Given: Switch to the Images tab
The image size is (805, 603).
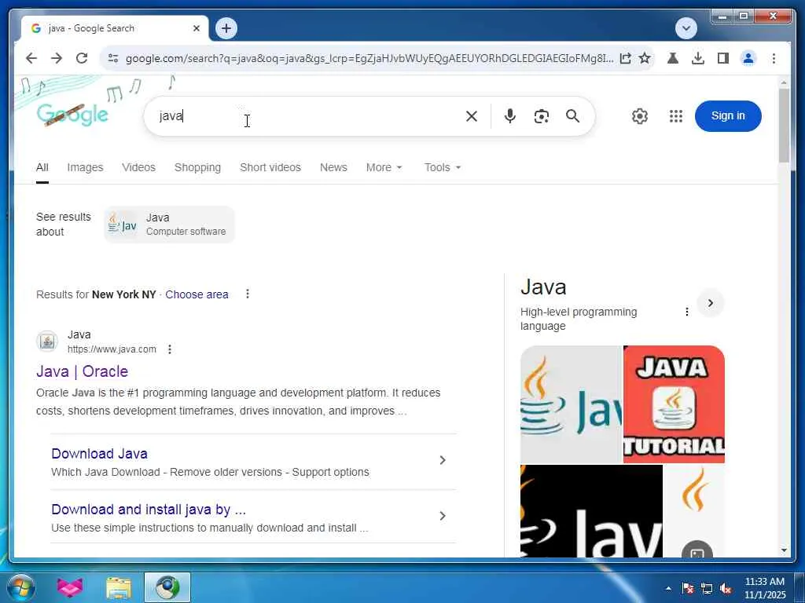Looking at the screenshot, I should 85,168.
